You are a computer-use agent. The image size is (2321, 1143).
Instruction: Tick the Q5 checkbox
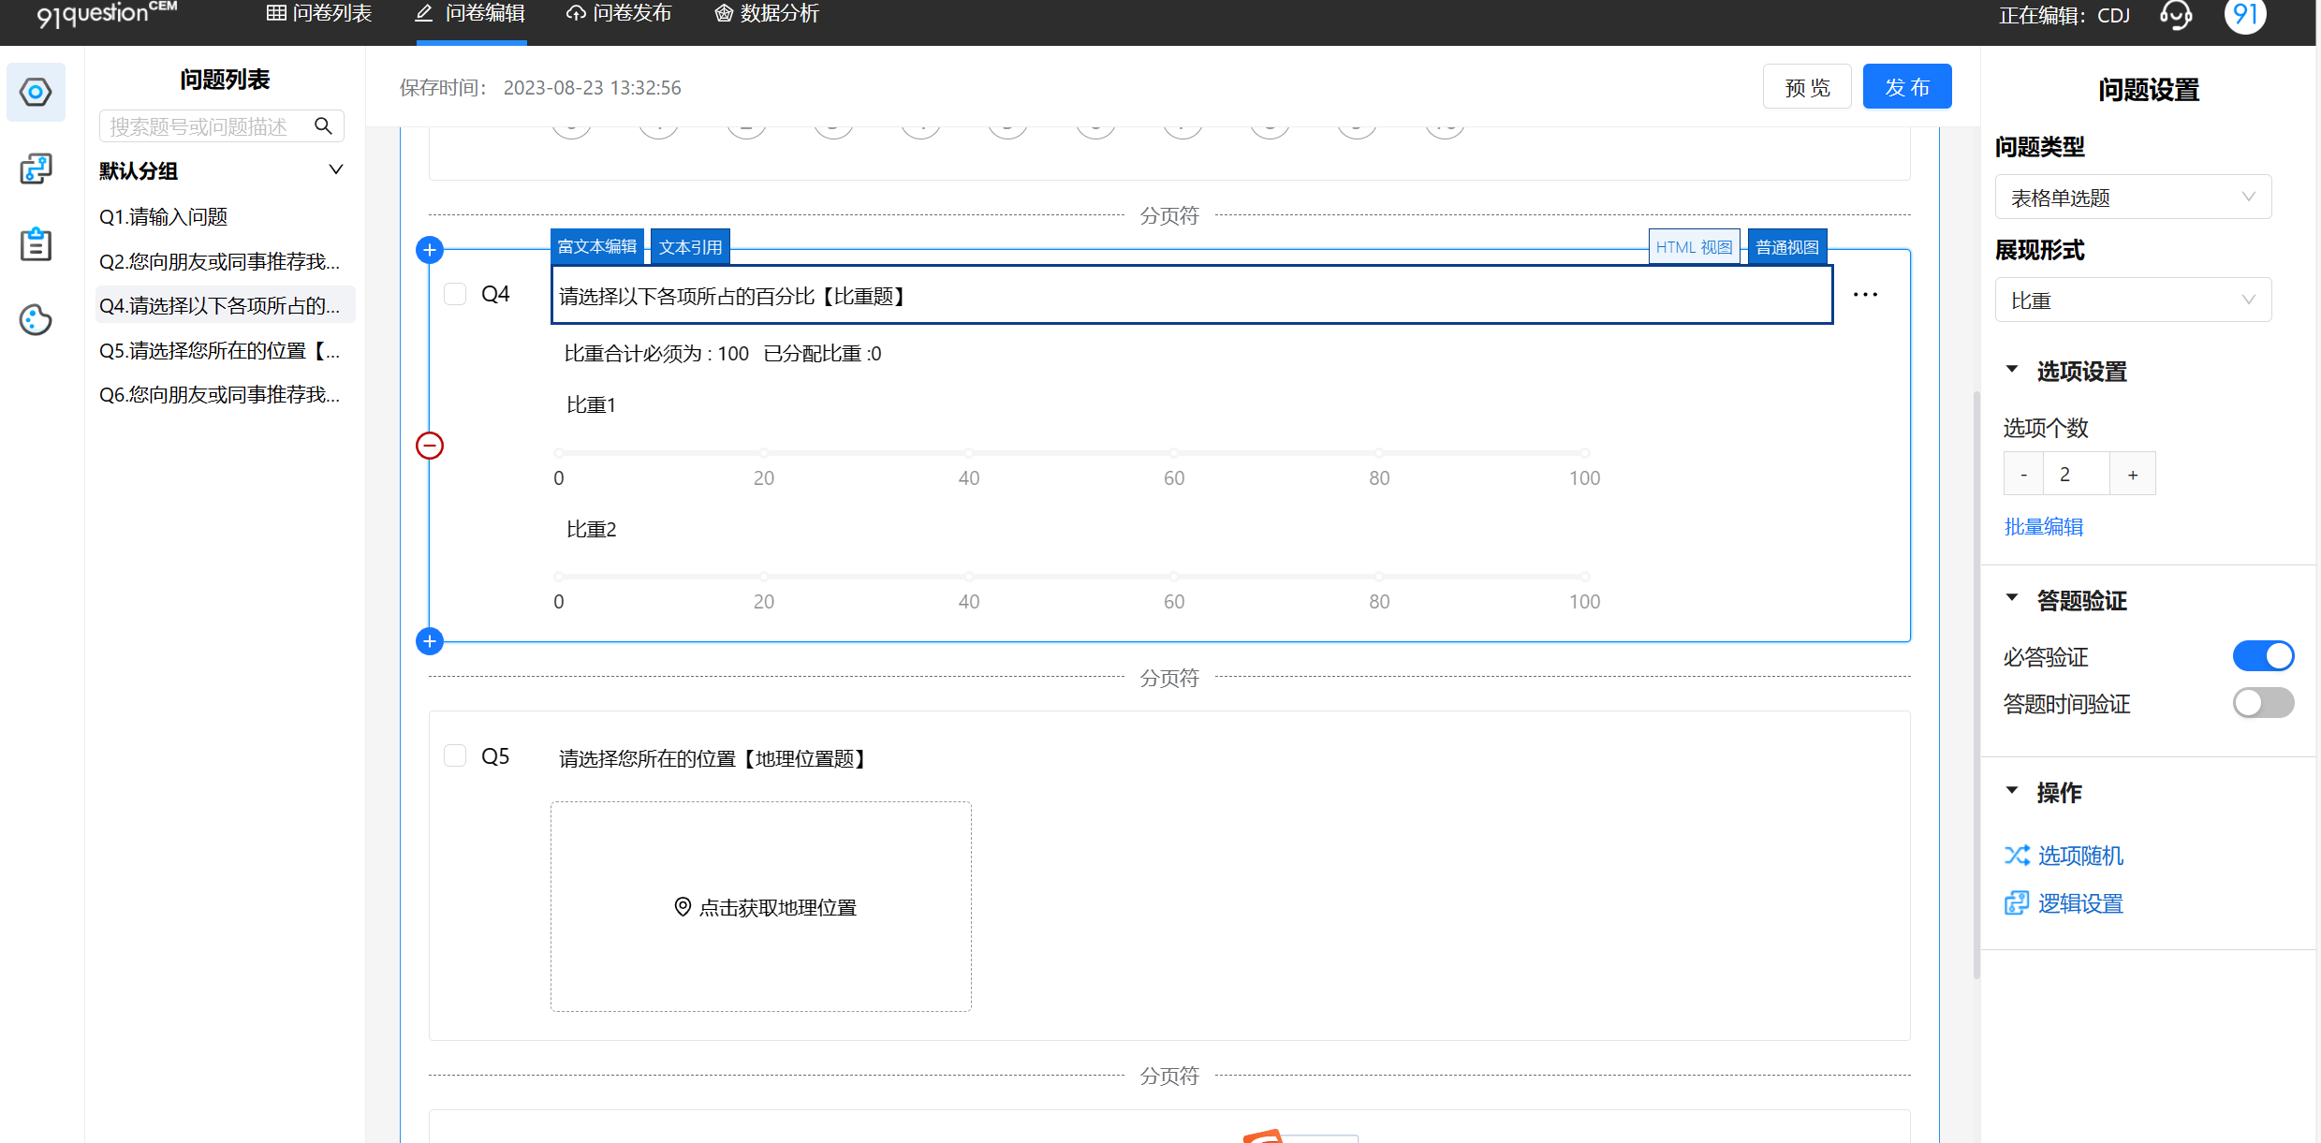[455, 756]
